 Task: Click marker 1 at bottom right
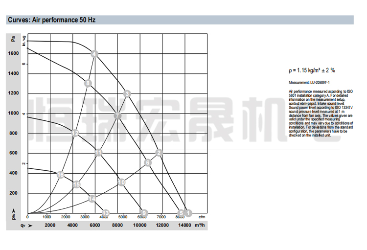tap(188, 213)
